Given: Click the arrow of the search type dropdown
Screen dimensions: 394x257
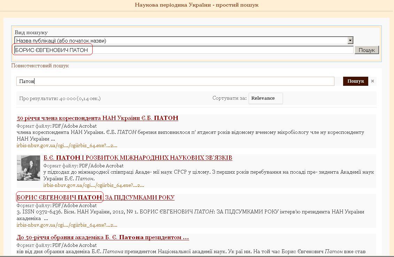Looking at the screenshot, I should pyautogui.click(x=350, y=41).
